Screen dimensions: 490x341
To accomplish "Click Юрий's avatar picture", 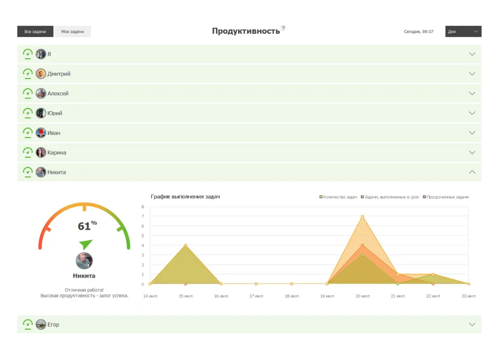I will click(41, 113).
